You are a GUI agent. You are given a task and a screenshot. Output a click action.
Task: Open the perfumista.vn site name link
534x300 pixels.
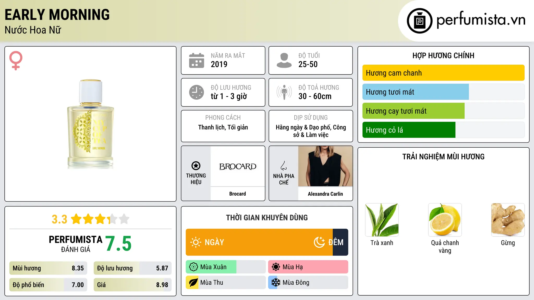pos(481,20)
